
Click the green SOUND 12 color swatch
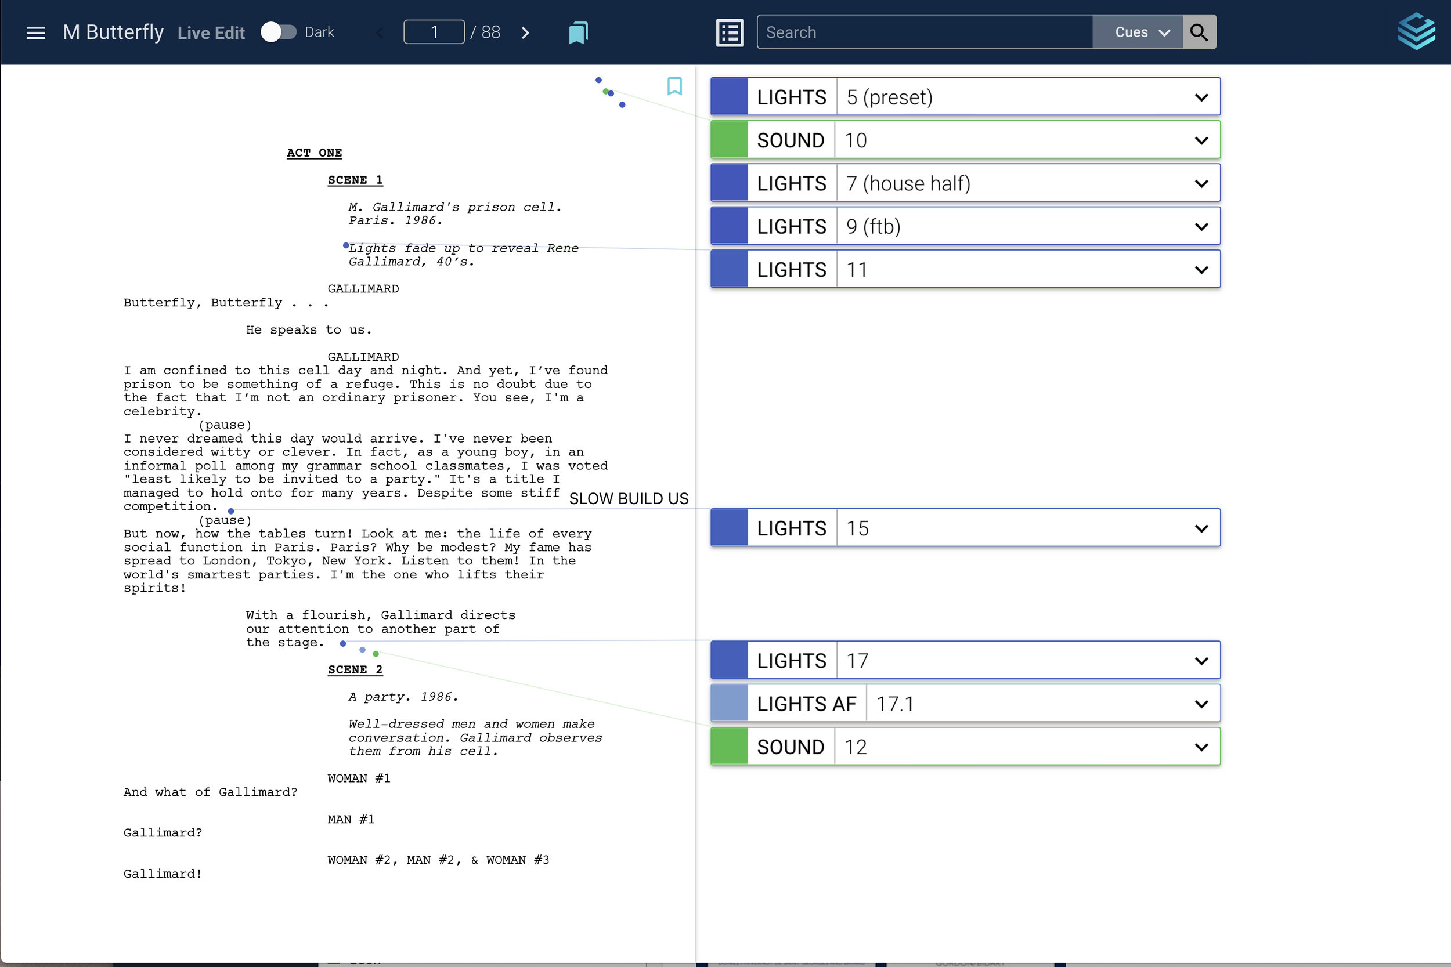pos(729,747)
